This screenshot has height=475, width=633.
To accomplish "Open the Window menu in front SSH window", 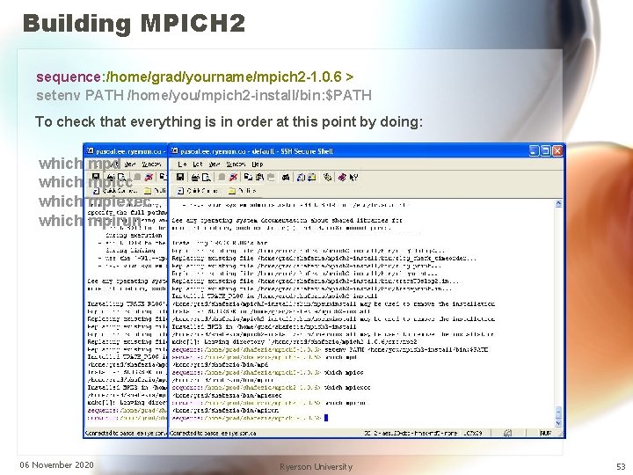I will [x=236, y=164].
